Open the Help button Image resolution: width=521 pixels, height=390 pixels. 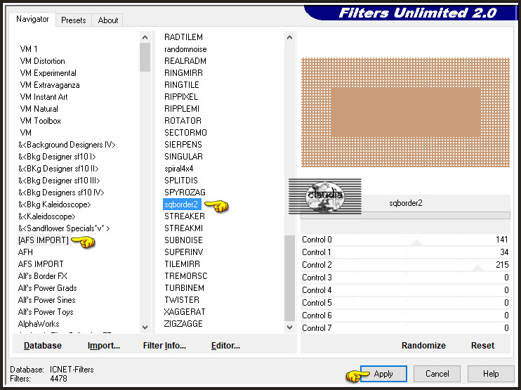click(491, 374)
